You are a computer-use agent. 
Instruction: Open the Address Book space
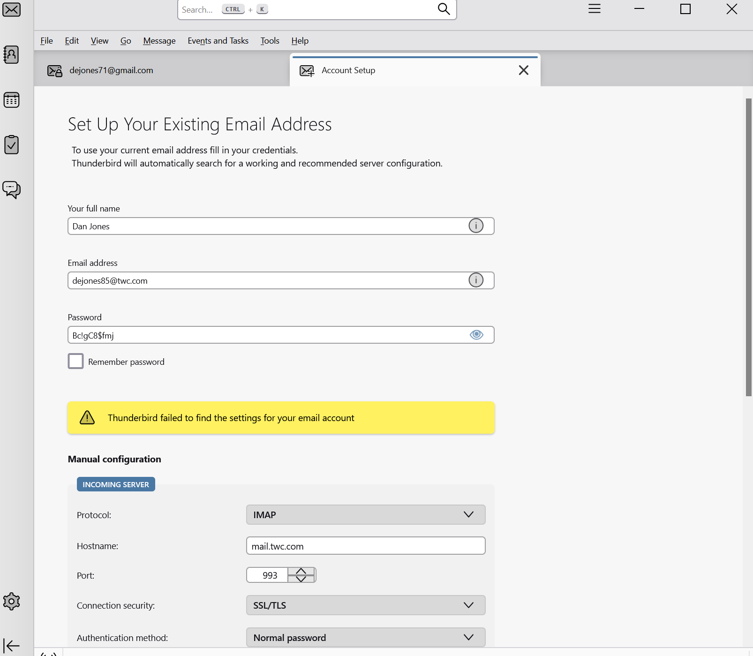coord(11,54)
